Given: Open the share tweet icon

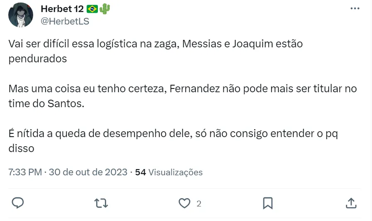Looking at the screenshot, I should [351, 203].
